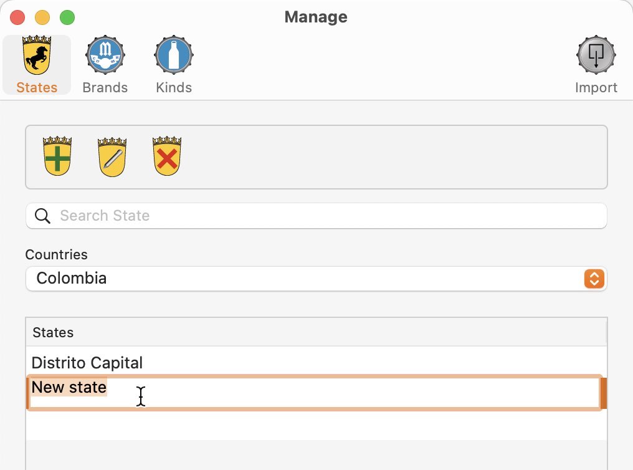Click the States column header

(x=316, y=332)
